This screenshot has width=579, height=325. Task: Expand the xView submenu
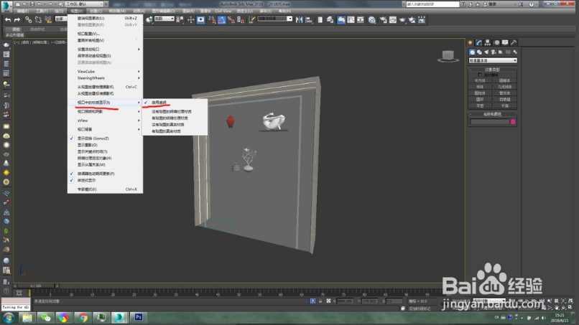pyautogui.click(x=105, y=121)
